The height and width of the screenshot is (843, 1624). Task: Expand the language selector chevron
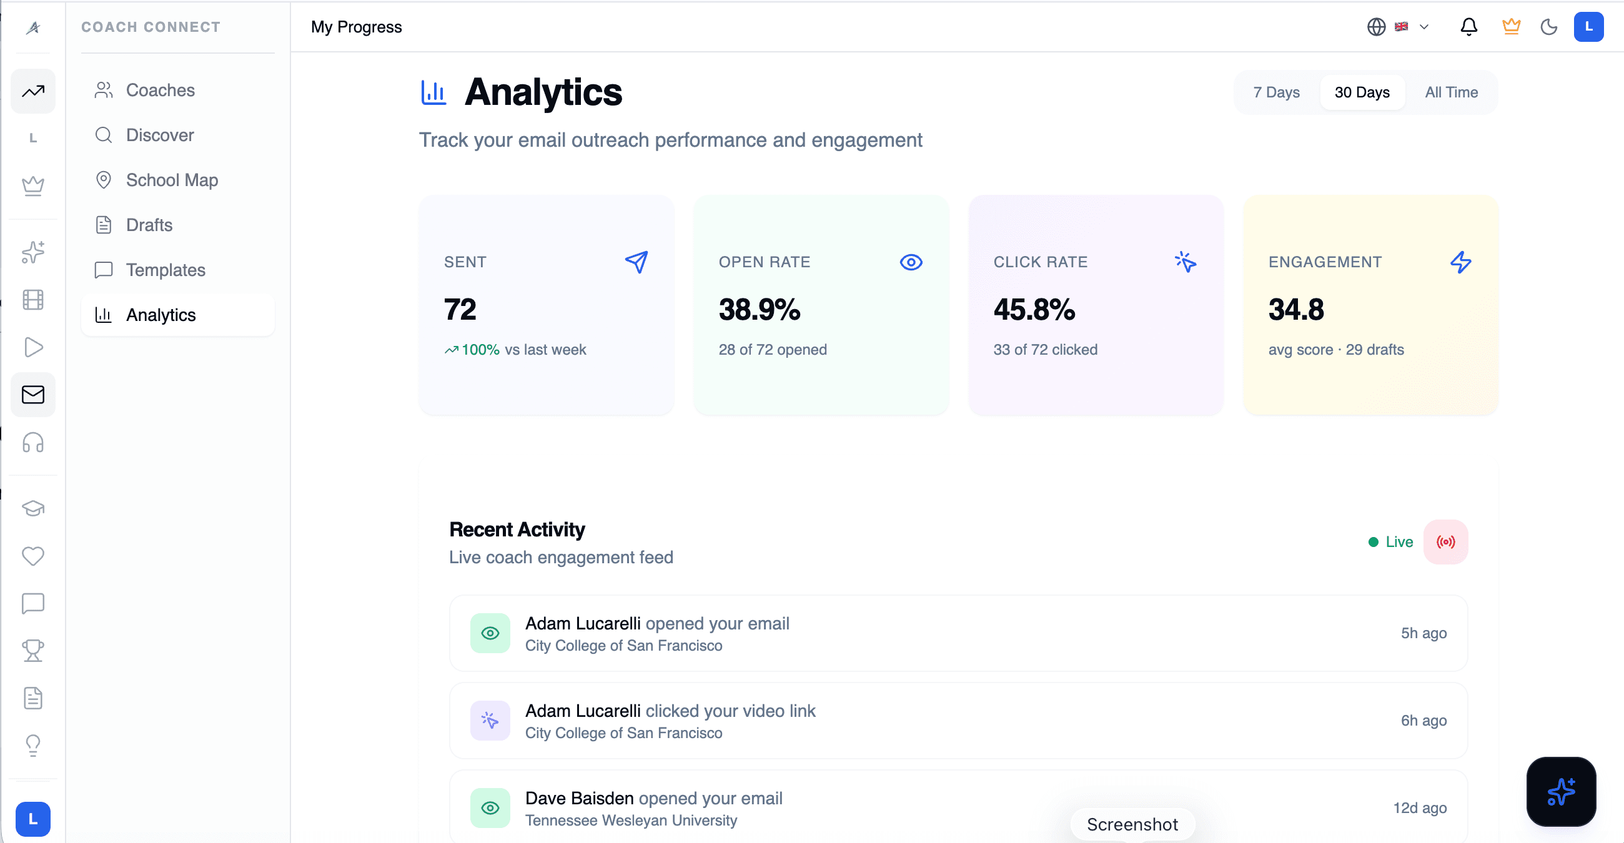tap(1423, 26)
